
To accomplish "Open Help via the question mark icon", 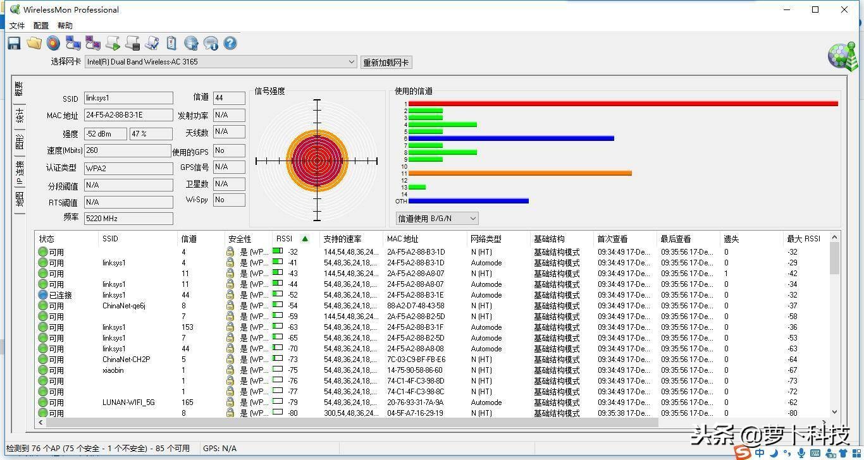I will [230, 43].
